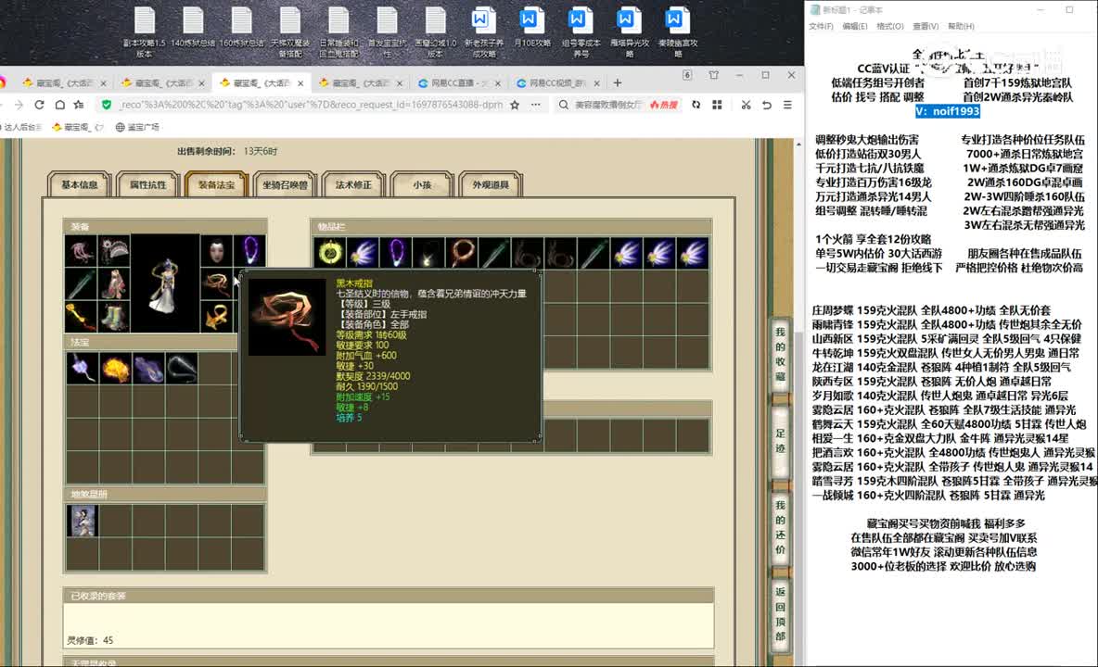Click 返回顶部 to return to top
The image size is (1098, 667).
780,614
